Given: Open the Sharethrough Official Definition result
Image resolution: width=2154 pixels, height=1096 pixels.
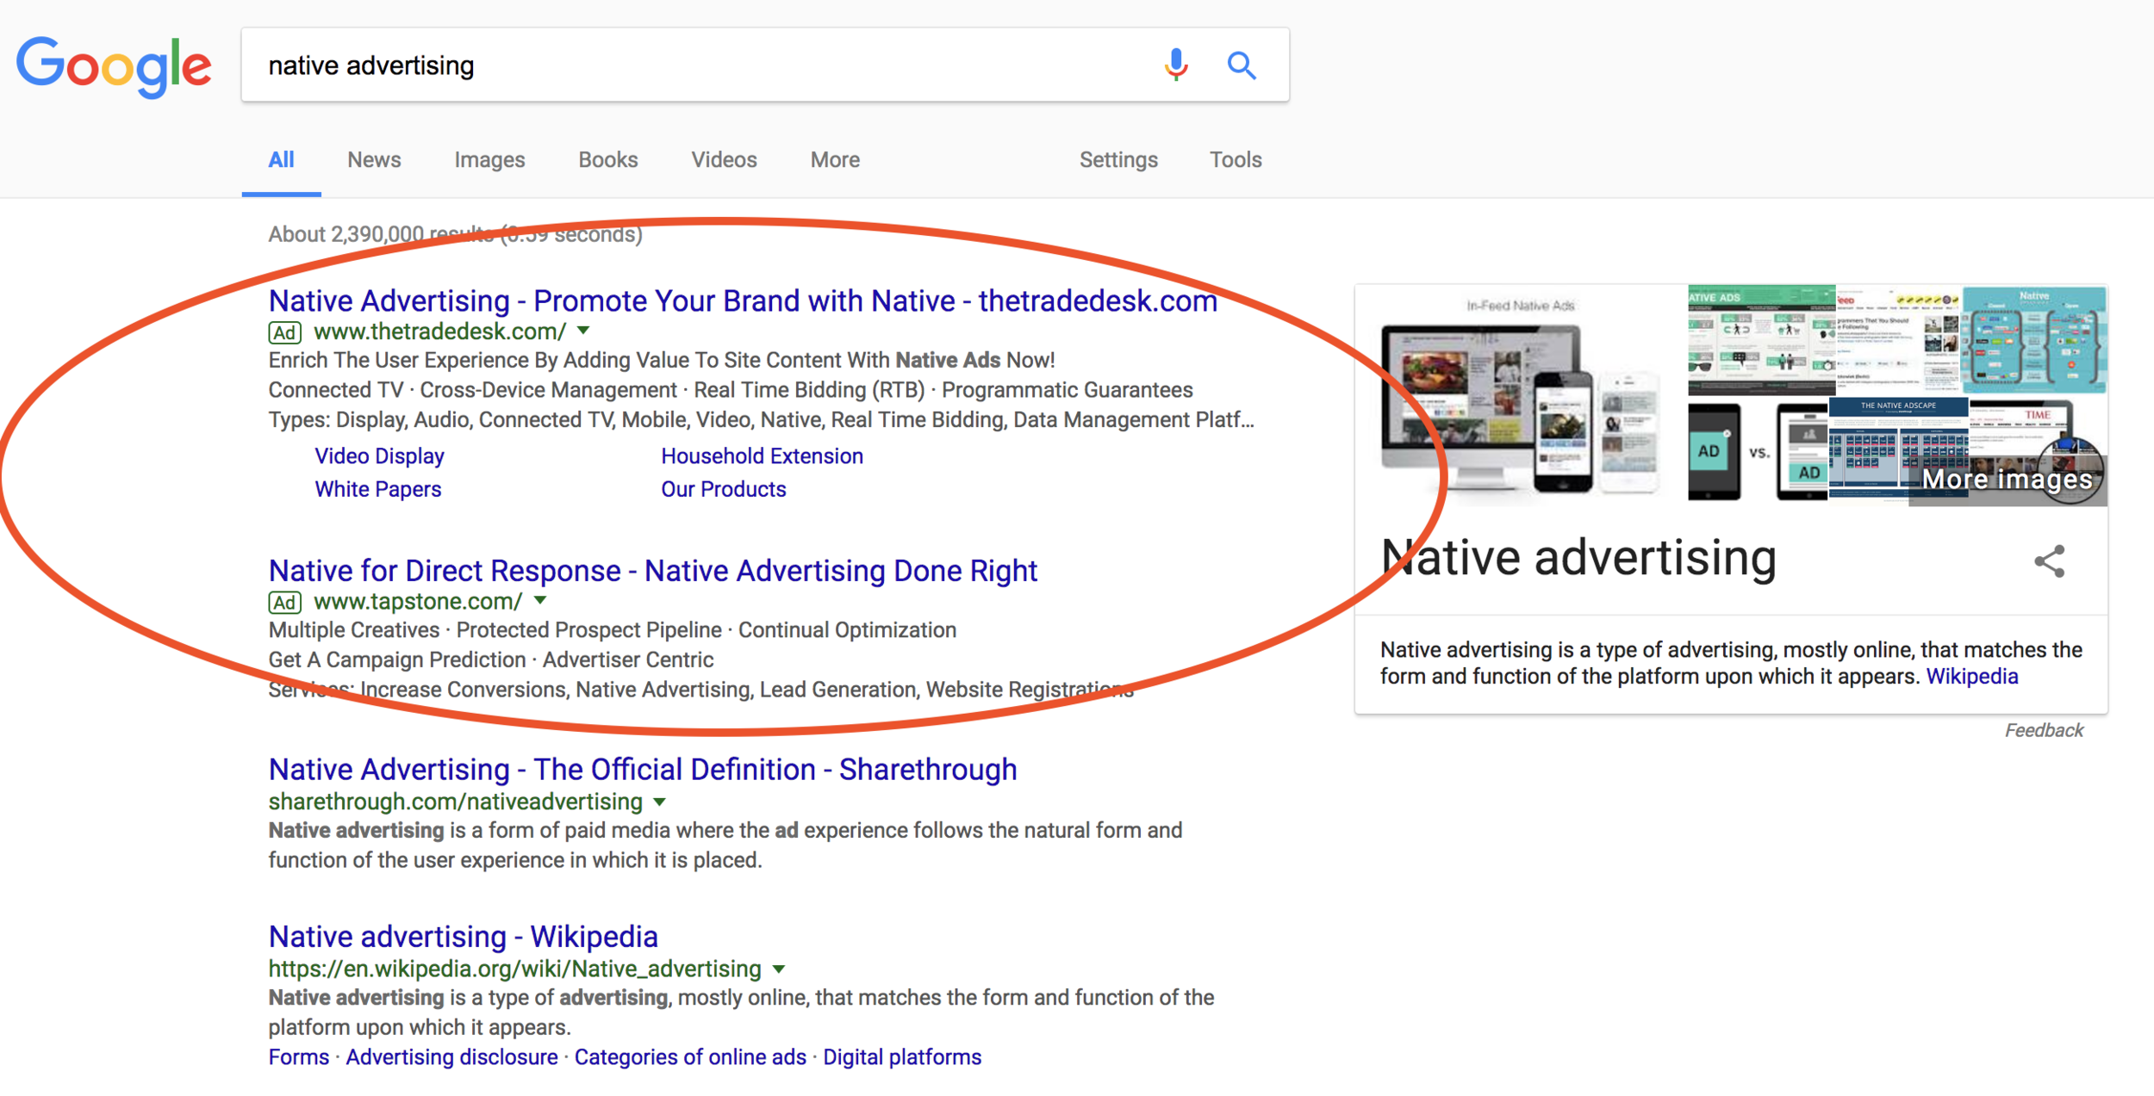Looking at the screenshot, I should (642, 769).
